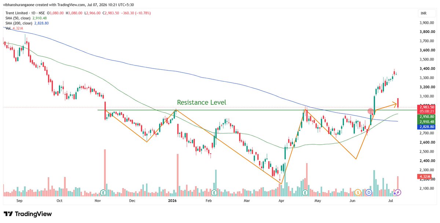Click the Jul label on time axis
The height and width of the screenshot is (223, 440).
pyautogui.click(x=390, y=201)
